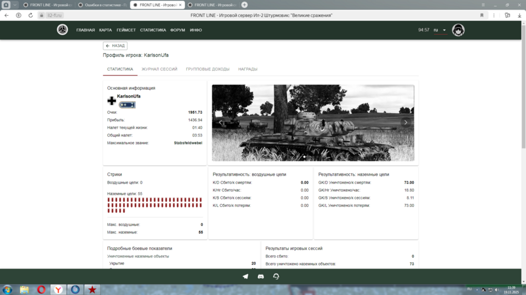Open the СТАТИСТИКА menu in top navigation

click(x=153, y=30)
